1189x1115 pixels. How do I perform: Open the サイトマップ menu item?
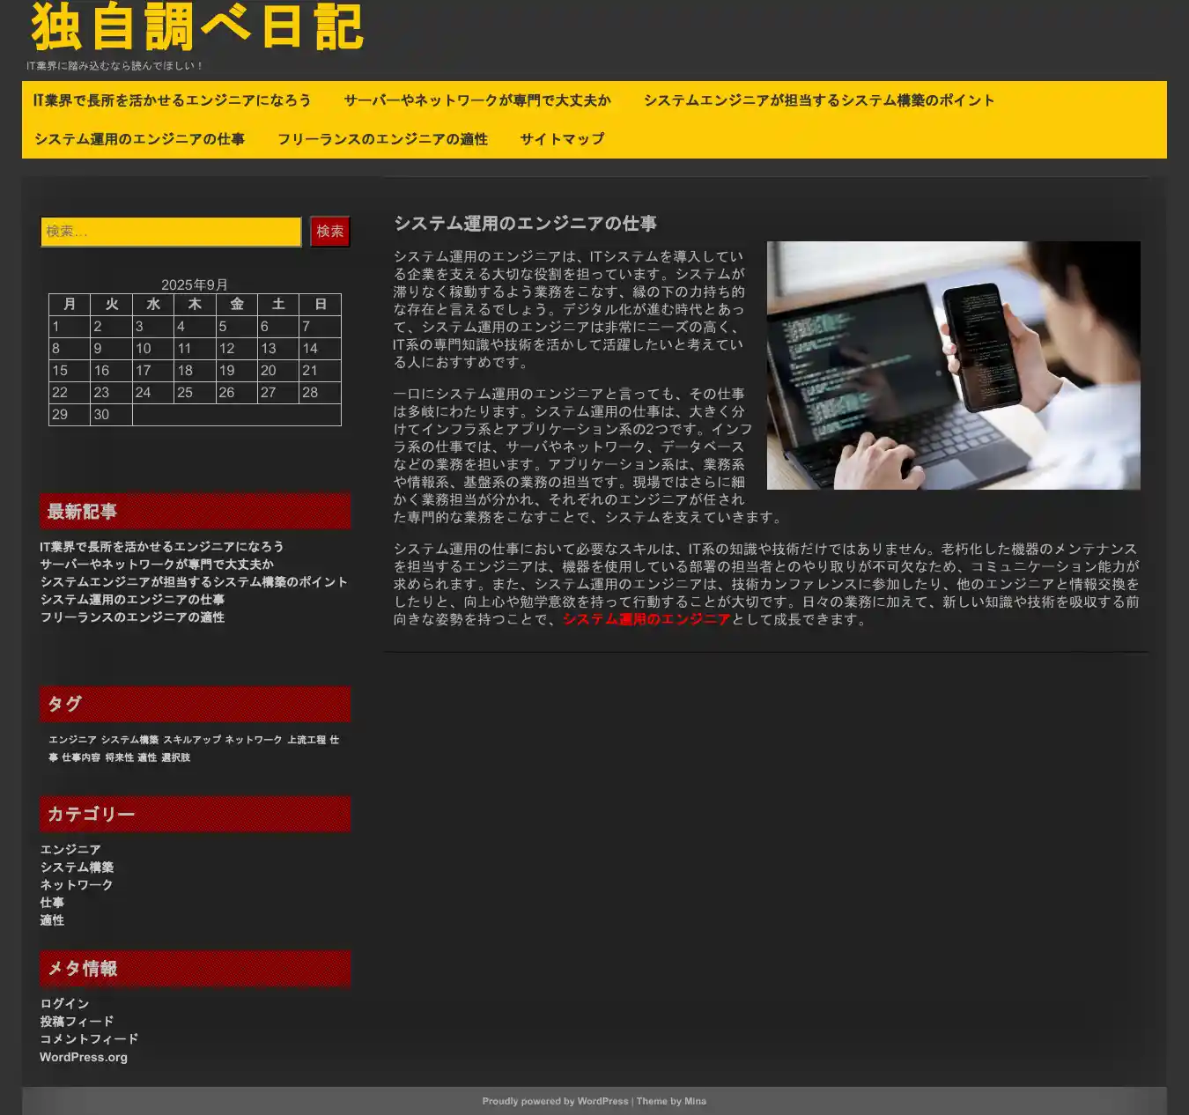click(x=562, y=139)
